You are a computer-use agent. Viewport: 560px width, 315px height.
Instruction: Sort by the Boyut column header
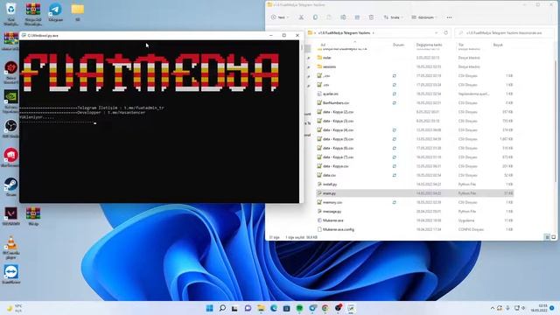[x=498, y=45]
